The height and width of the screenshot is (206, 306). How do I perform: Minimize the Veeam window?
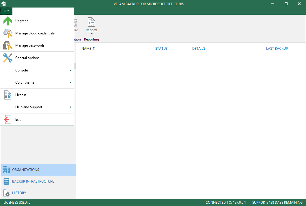[273, 4]
